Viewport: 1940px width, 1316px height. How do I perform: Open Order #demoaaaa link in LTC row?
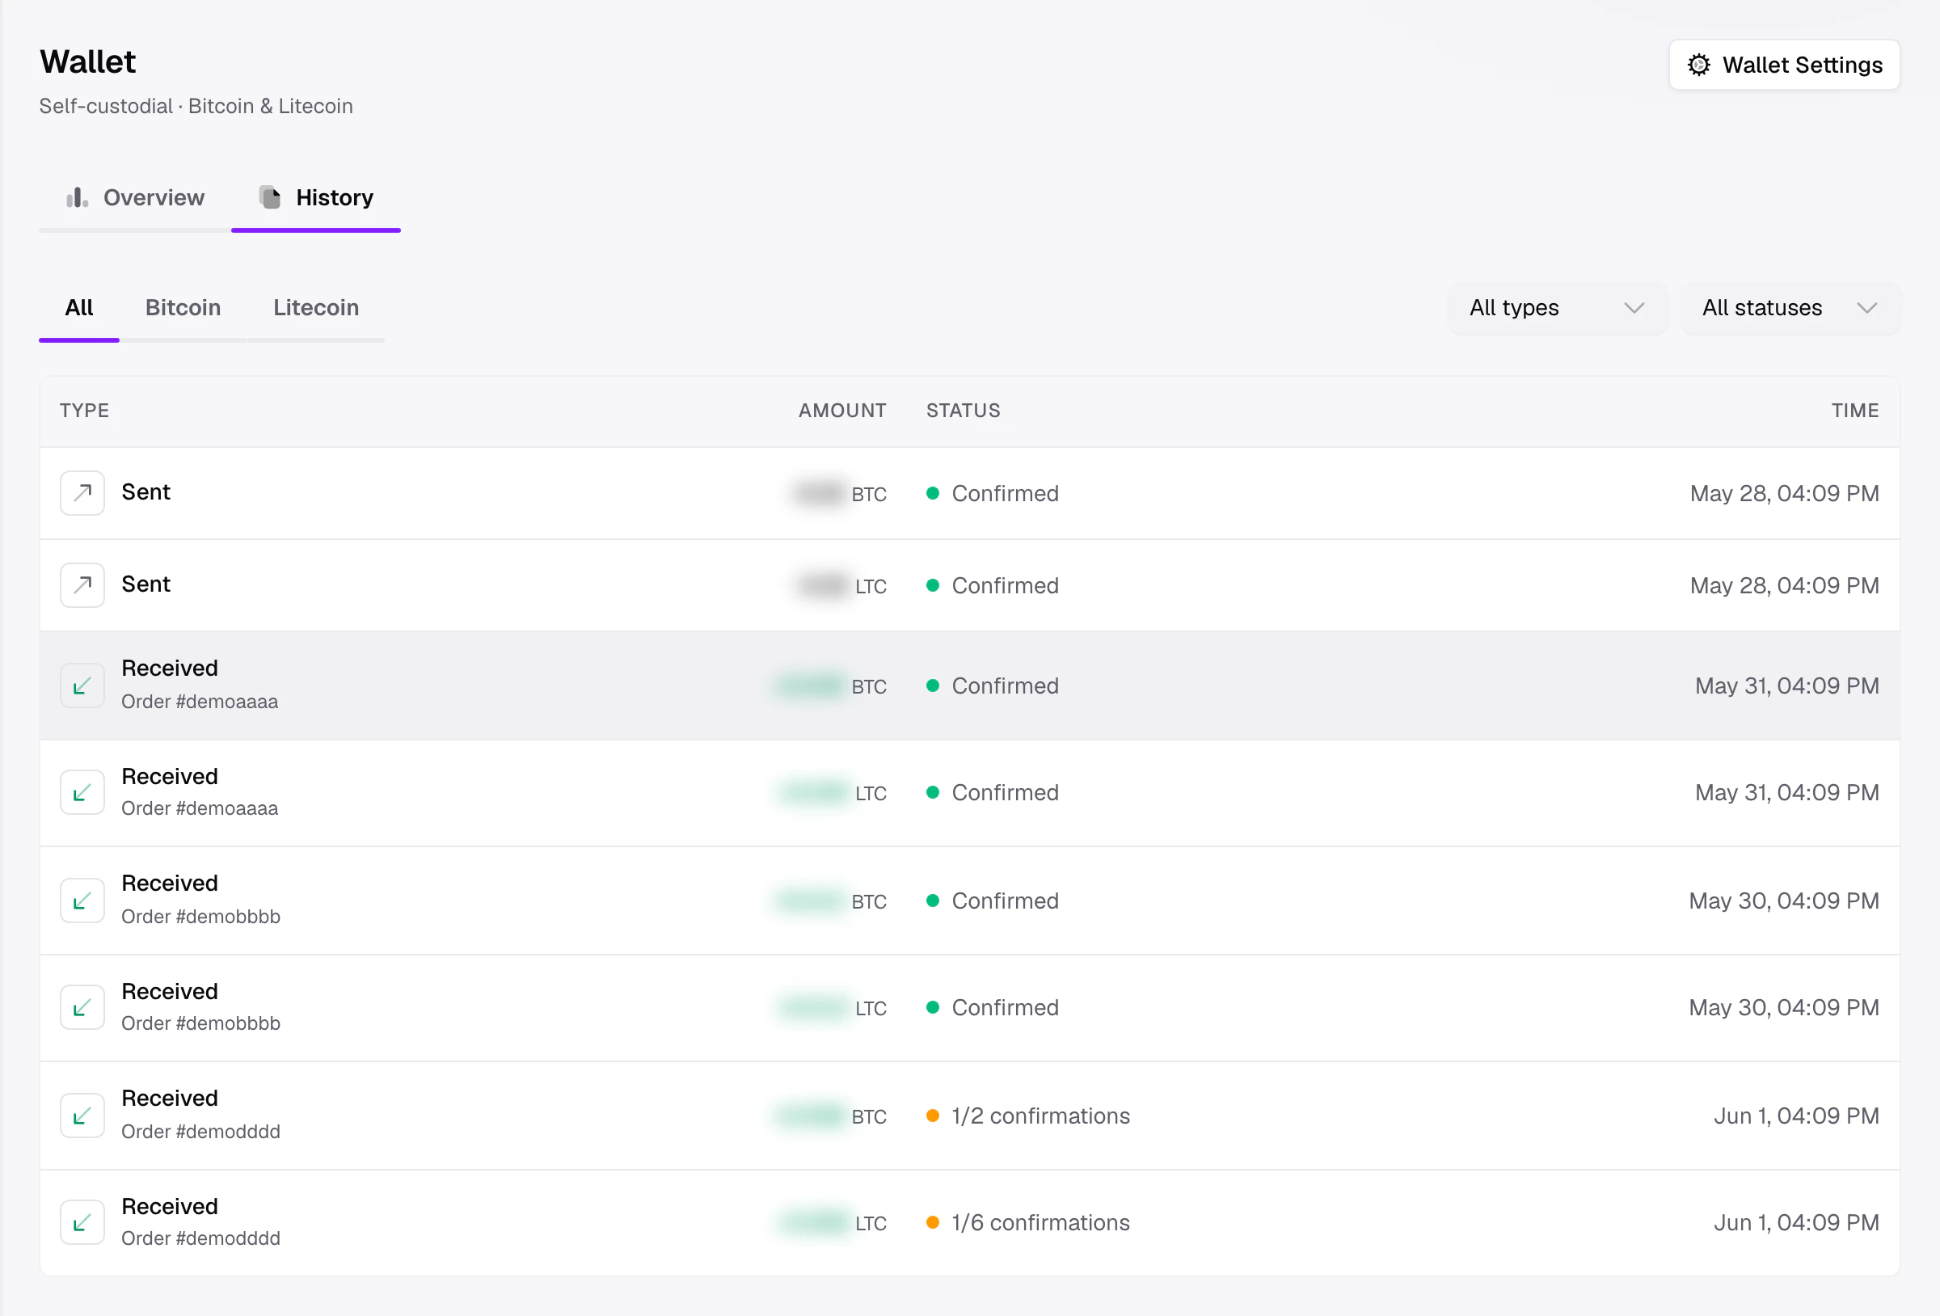point(200,808)
